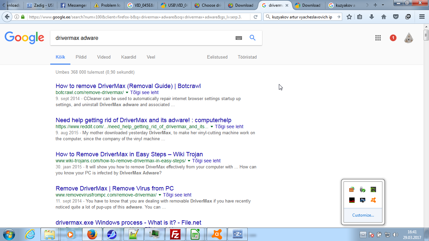This screenshot has width=429, height=241.
Task: Open dropdown arrow next to reddit.com URL
Action: tap(212, 127)
